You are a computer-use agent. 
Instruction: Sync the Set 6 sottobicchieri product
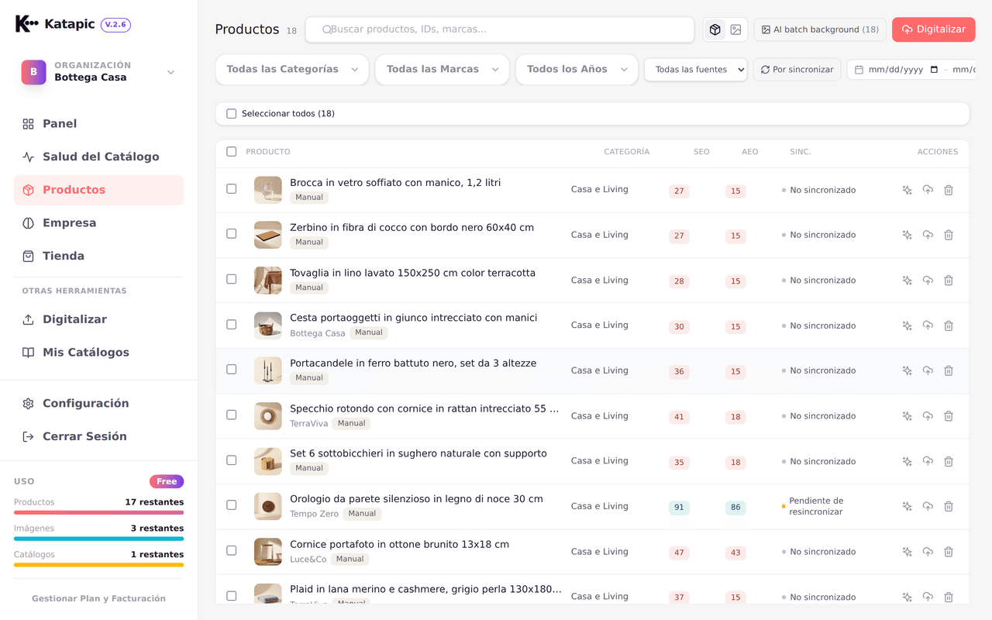point(928,461)
